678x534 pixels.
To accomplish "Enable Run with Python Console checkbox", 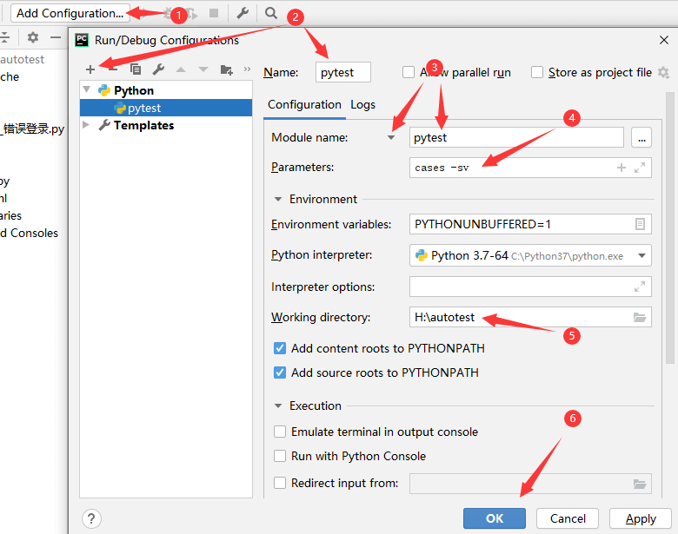I will click(280, 456).
